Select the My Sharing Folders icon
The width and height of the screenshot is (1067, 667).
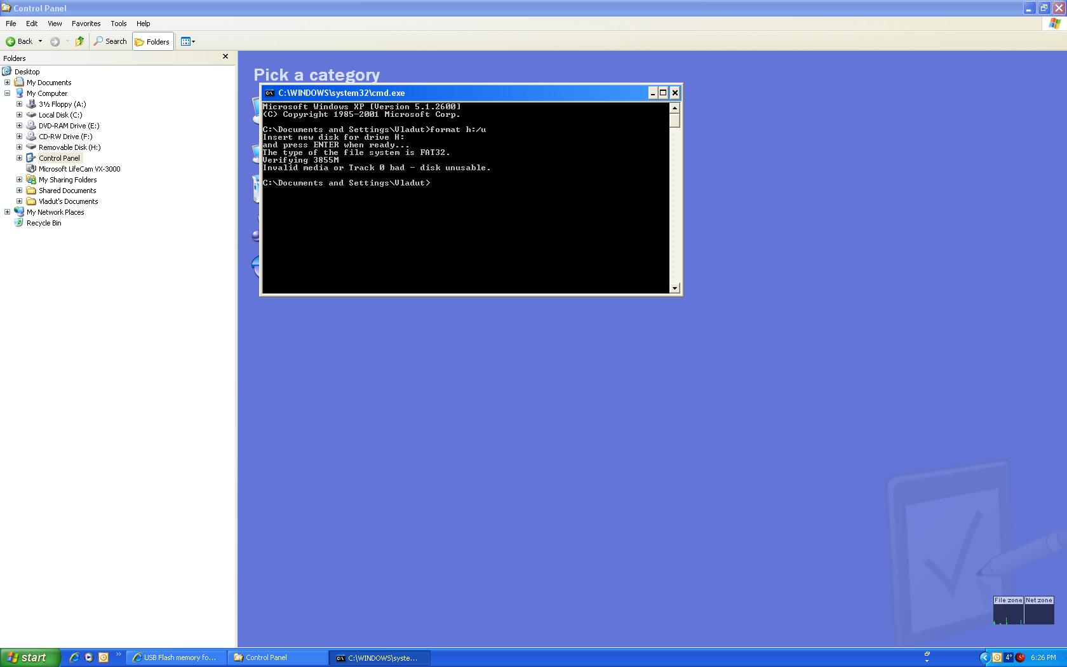[x=31, y=179]
